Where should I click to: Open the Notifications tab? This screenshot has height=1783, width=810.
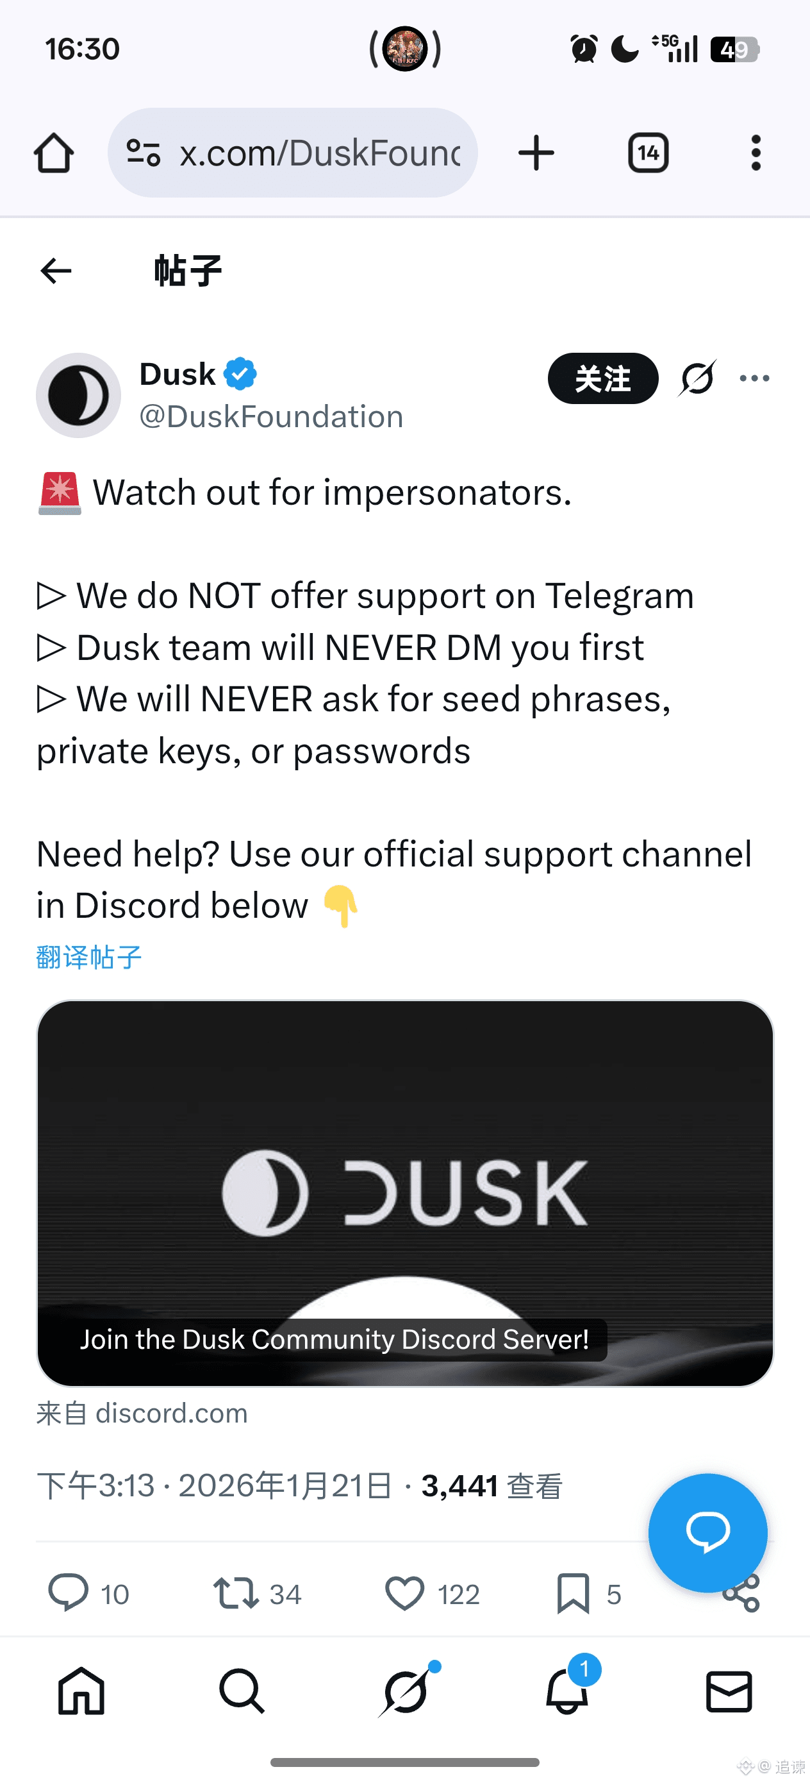click(567, 1692)
